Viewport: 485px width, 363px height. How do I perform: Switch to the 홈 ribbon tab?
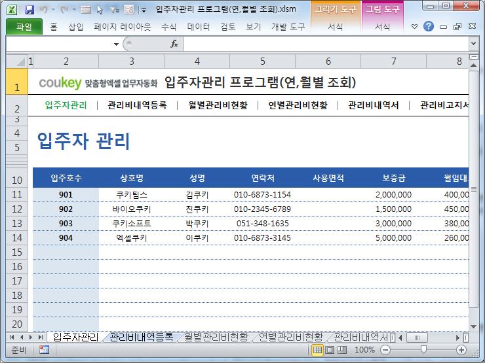pyautogui.click(x=54, y=27)
